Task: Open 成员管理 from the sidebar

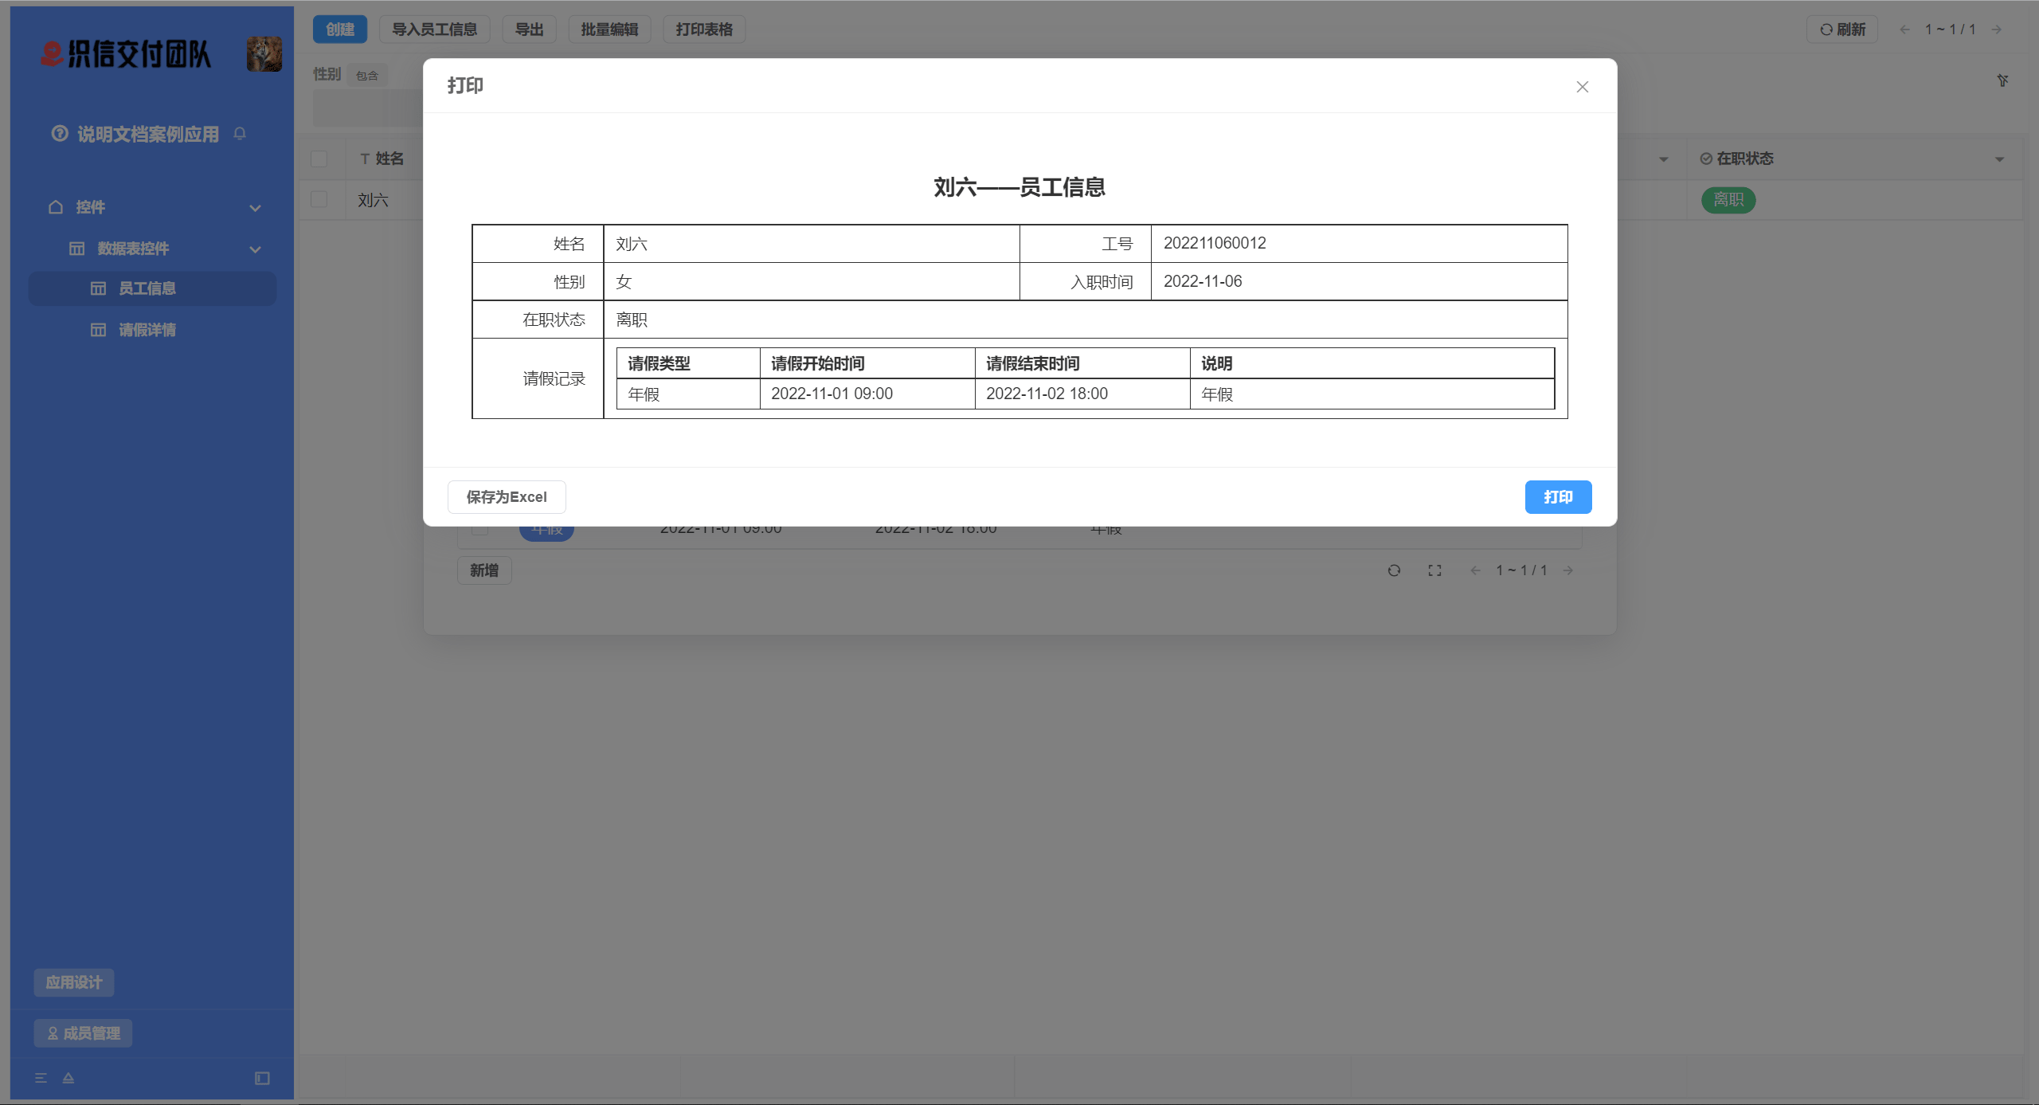Action: click(x=83, y=1033)
